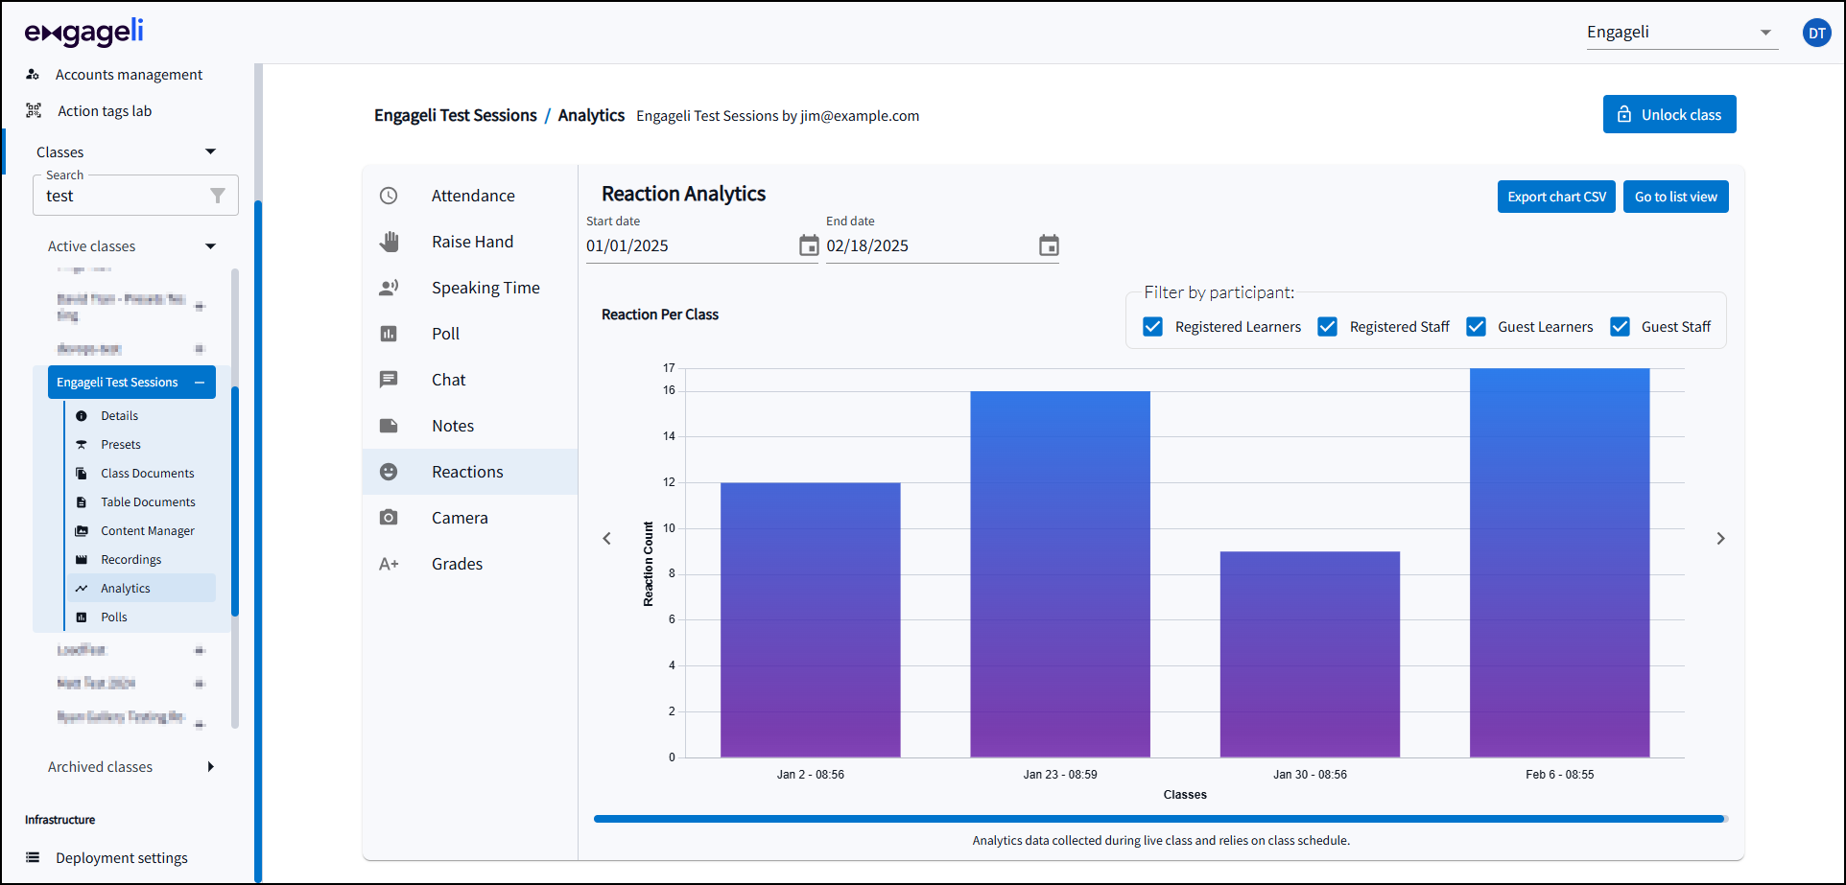Click the Raise Hand icon
Image resolution: width=1846 pixels, height=885 pixels.
coord(389,242)
